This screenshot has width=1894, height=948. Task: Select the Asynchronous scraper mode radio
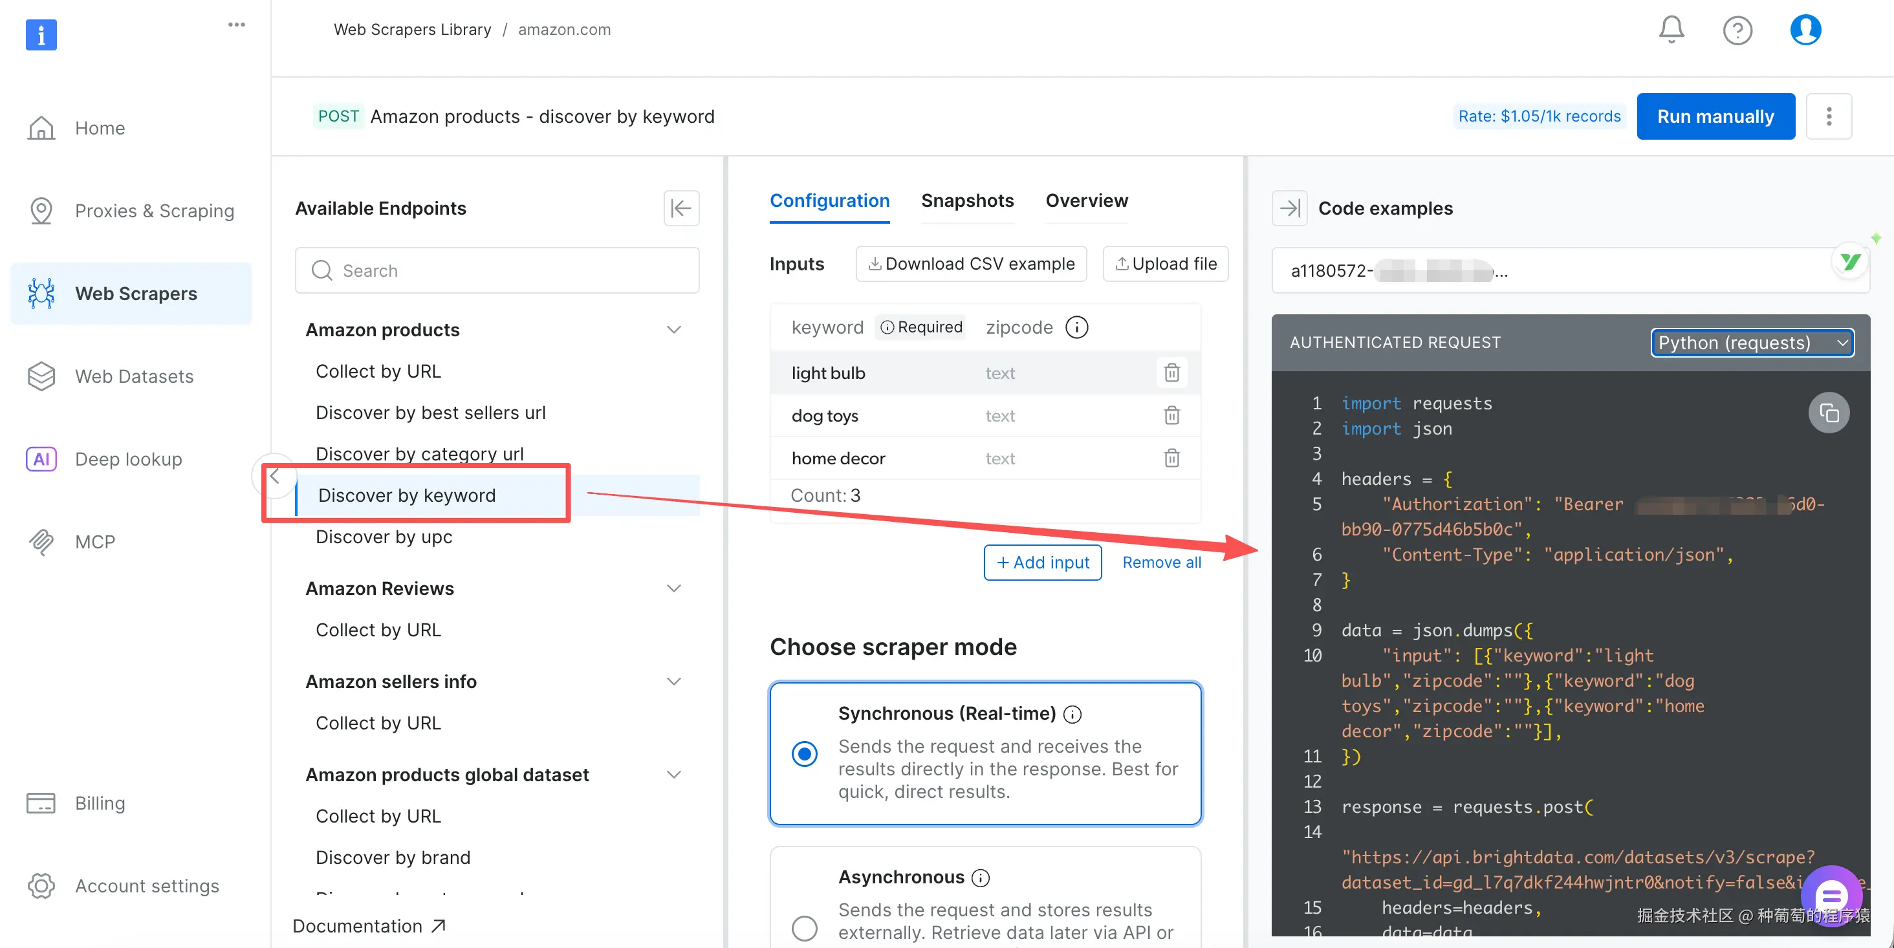[804, 928]
